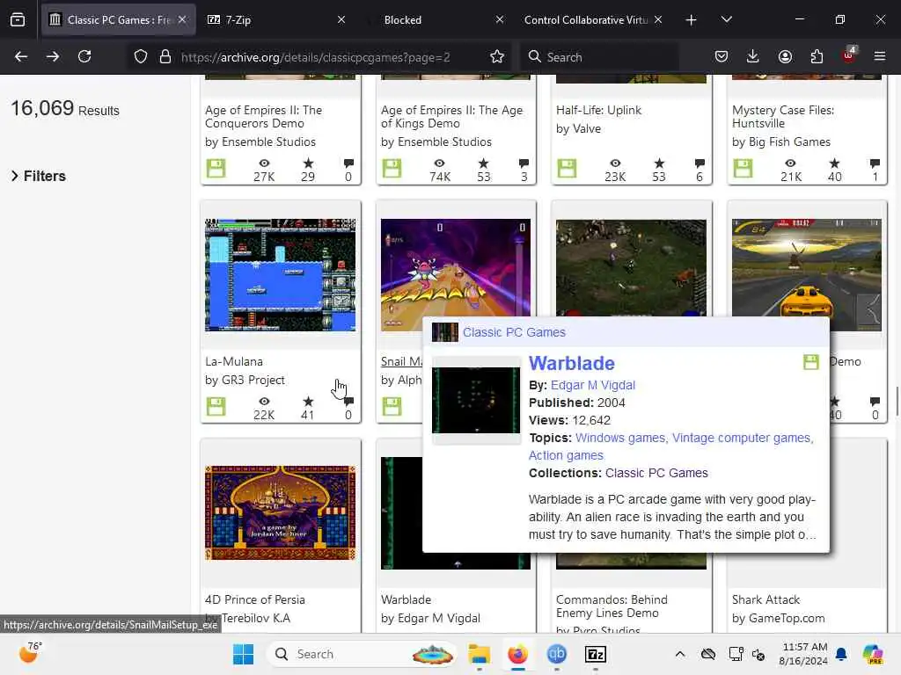Click the Warblade thumbnail in the popup
Image resolution: width=901 pixels, height=675 pixels.
point(476,400)
